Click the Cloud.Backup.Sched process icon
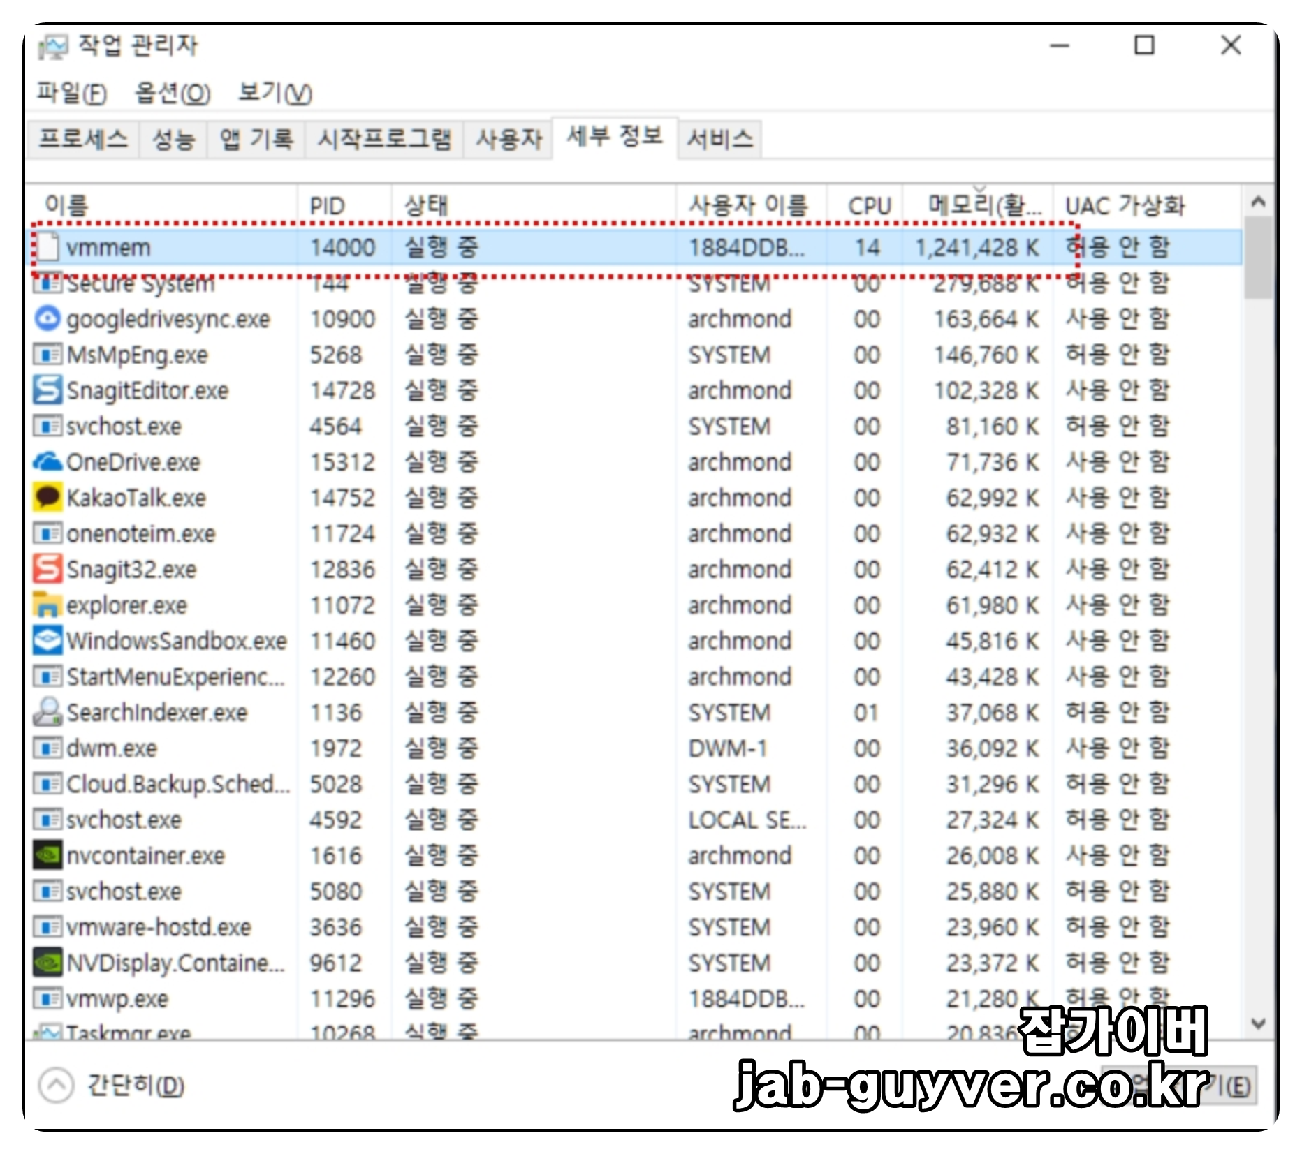The width and height of the screenshot is (1302, 1154). point(47,784)
